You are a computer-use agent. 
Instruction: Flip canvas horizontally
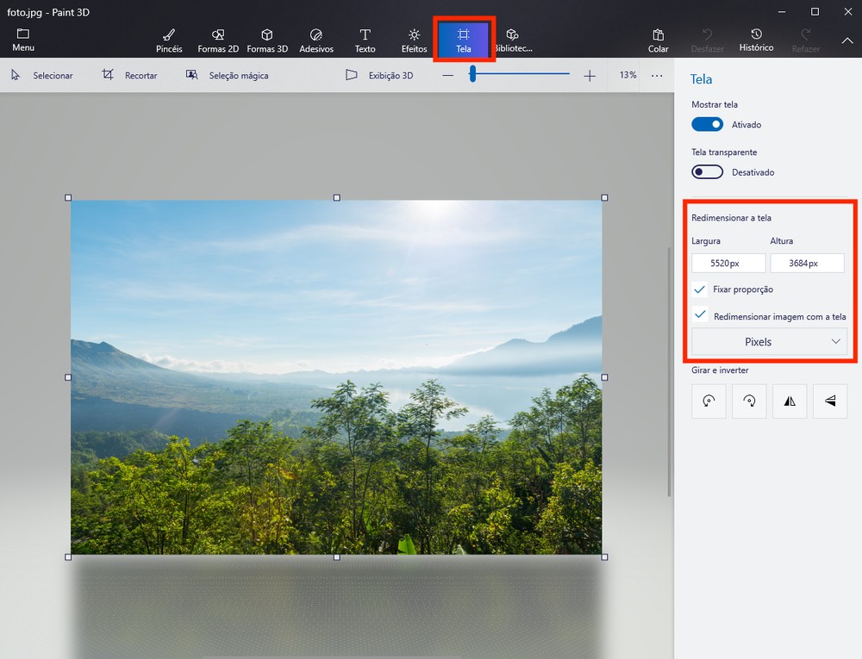[790, 401]
